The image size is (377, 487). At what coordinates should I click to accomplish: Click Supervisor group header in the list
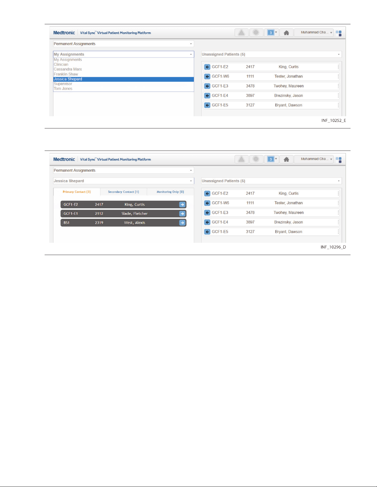tap(124, 84)
